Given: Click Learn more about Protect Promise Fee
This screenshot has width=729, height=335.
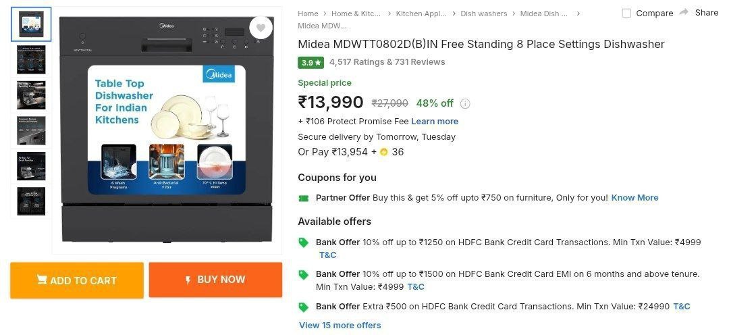Looking at the screenshot, I should pos(435,122).
